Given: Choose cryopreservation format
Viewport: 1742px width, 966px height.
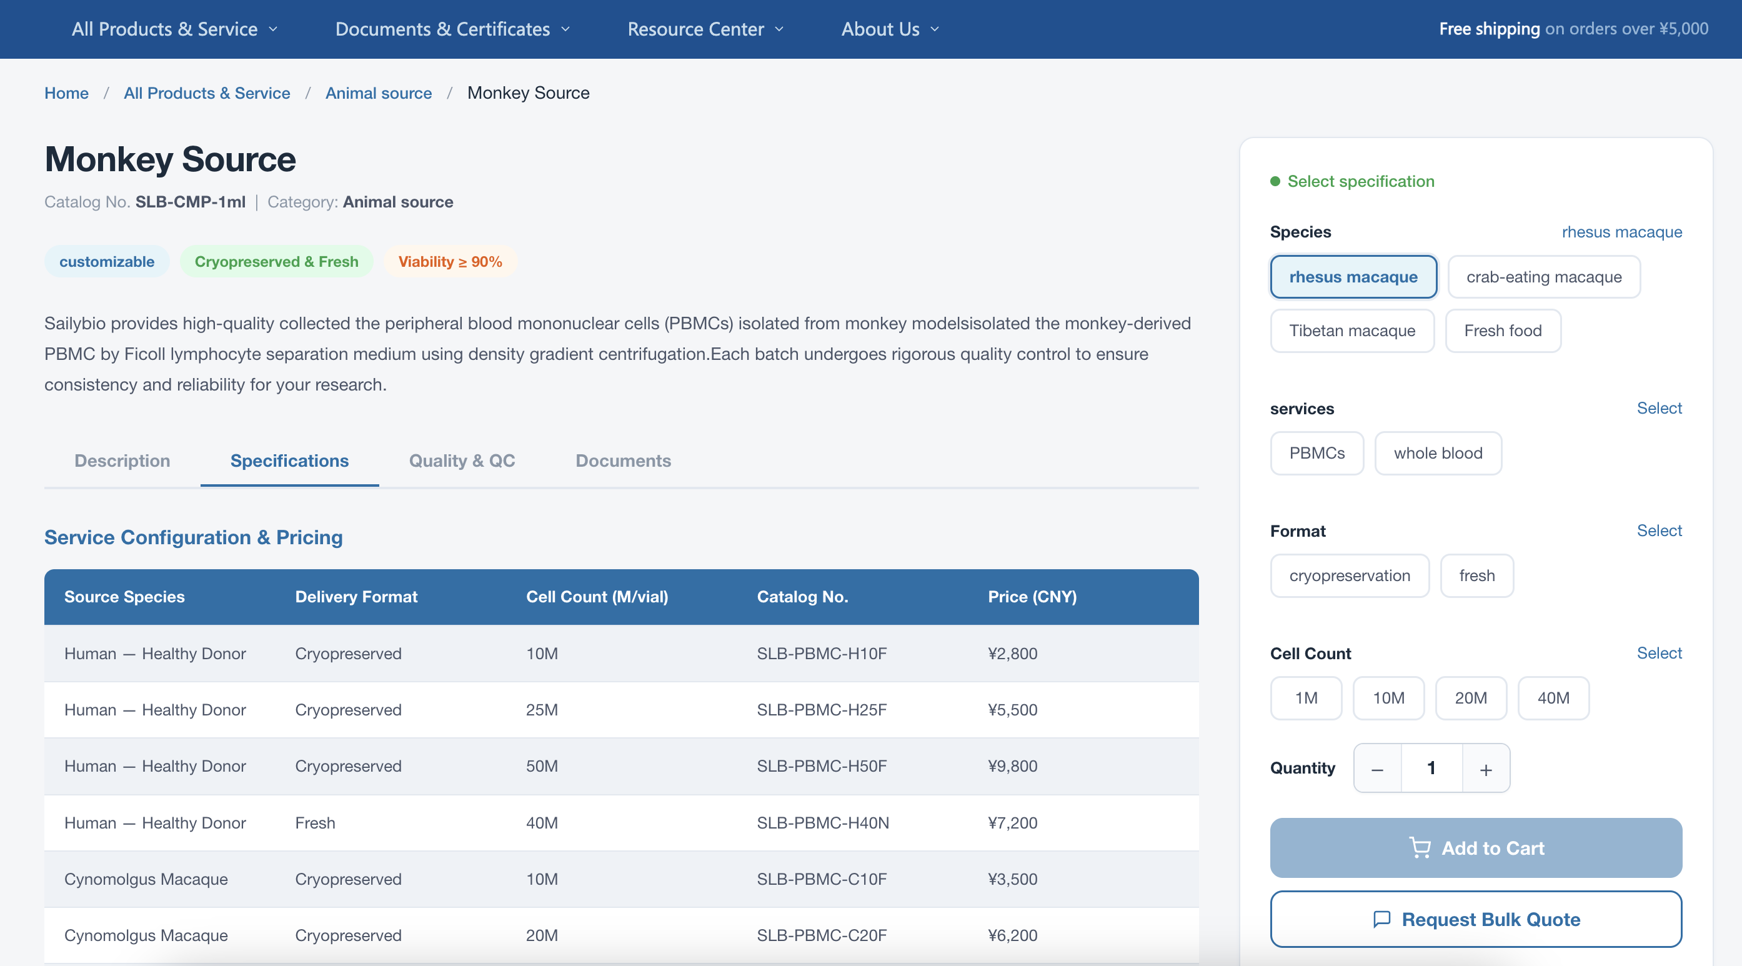Looking at the screenshot, I should coord(1349,575).
